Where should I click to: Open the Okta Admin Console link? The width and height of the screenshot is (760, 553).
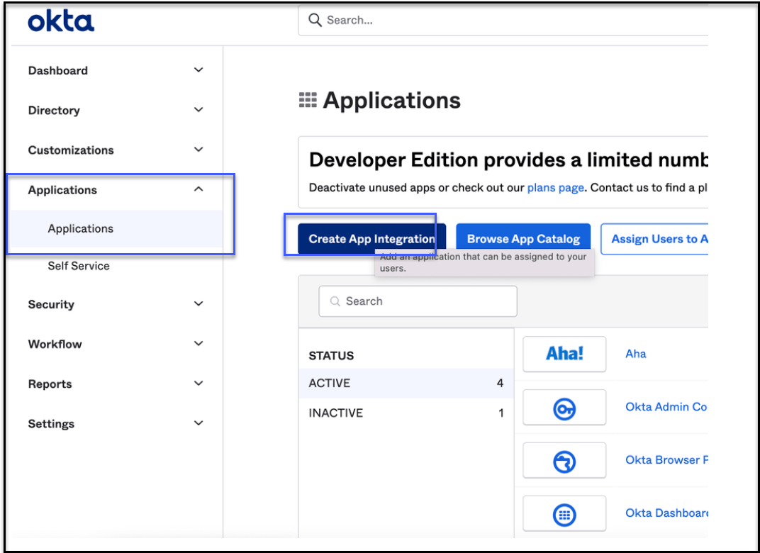666,407
